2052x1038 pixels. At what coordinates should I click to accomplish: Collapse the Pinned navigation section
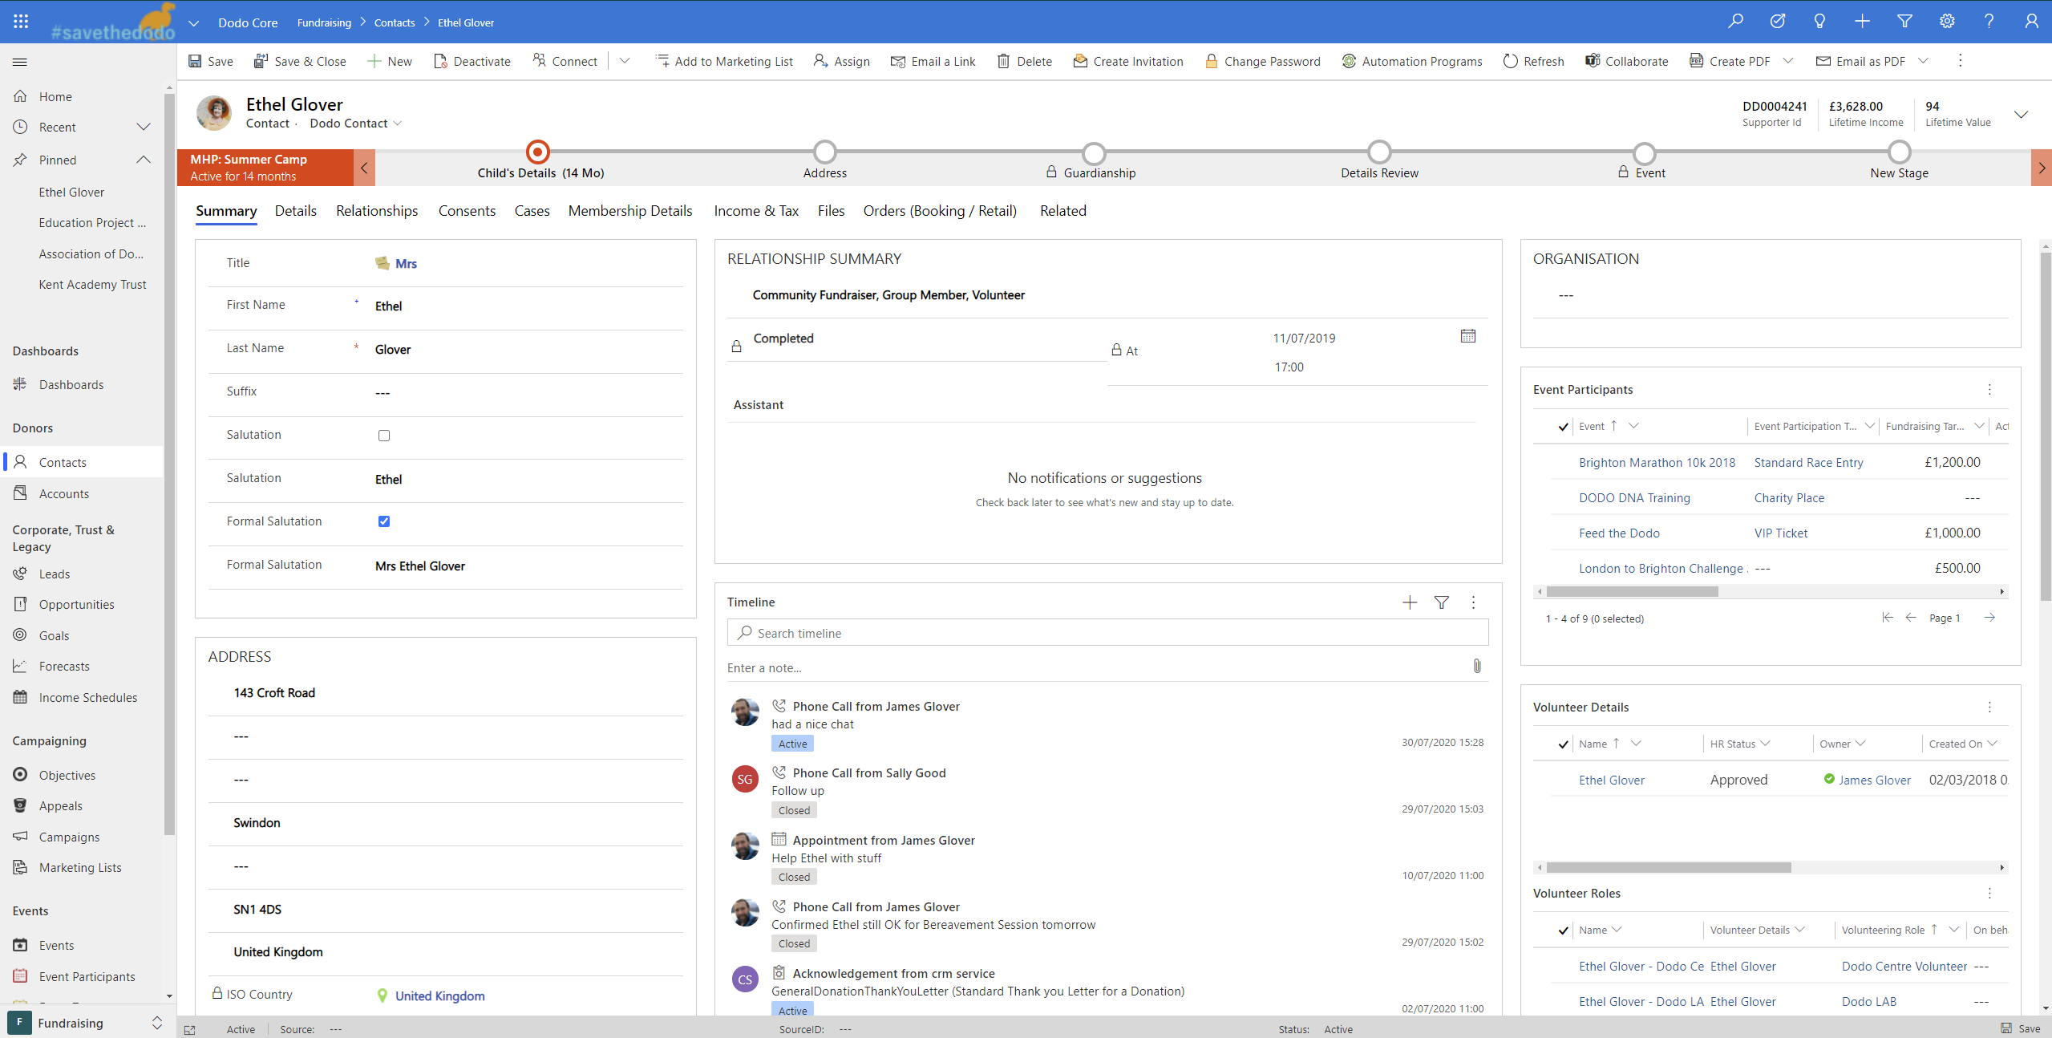coord(144,160)
